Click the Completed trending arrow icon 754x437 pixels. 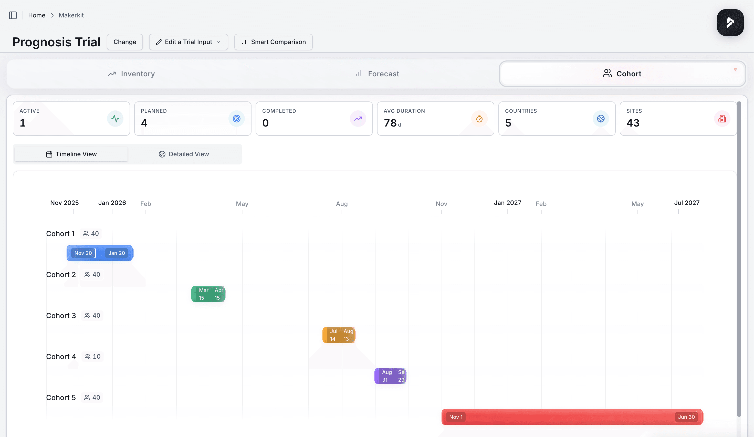(358, 119)
